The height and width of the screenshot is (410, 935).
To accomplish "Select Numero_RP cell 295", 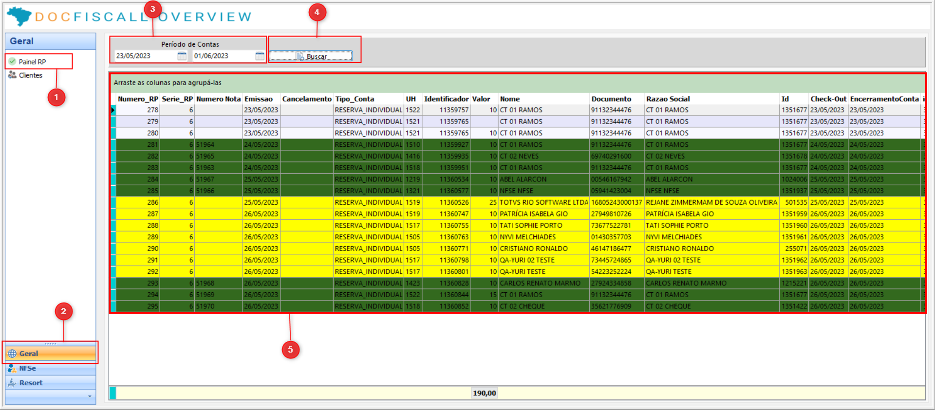I will (138, 306).
